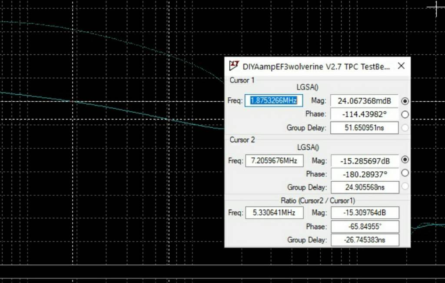Click Cursor 2 Mag field -15.285697dB
This screenshot has height=283, width=445.
[x=365, y=161]
